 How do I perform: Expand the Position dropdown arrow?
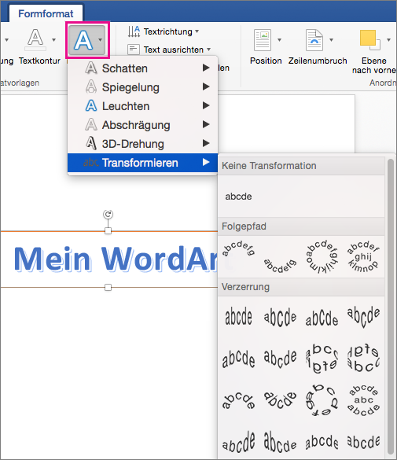(x=279, y=40)
